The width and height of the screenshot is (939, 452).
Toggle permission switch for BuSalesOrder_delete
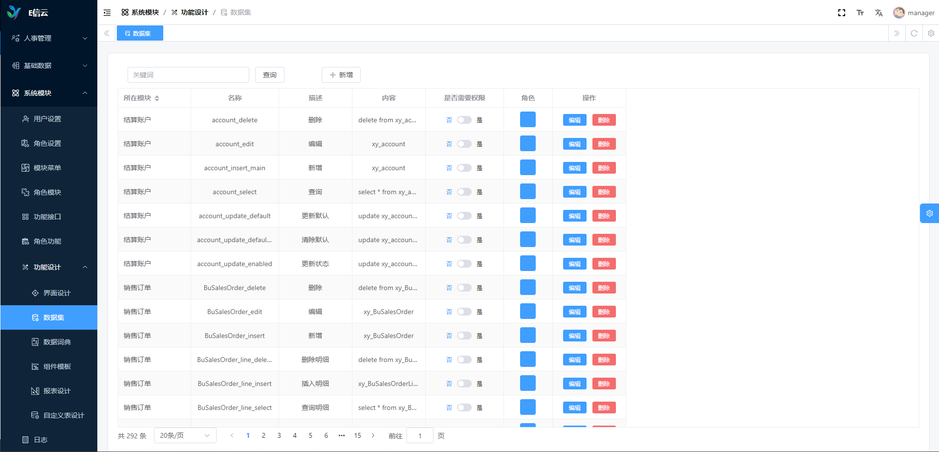coord(464,288)
